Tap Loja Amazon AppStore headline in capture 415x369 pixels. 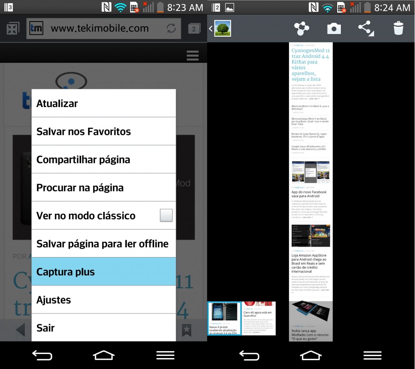click(x=309, y=263)
